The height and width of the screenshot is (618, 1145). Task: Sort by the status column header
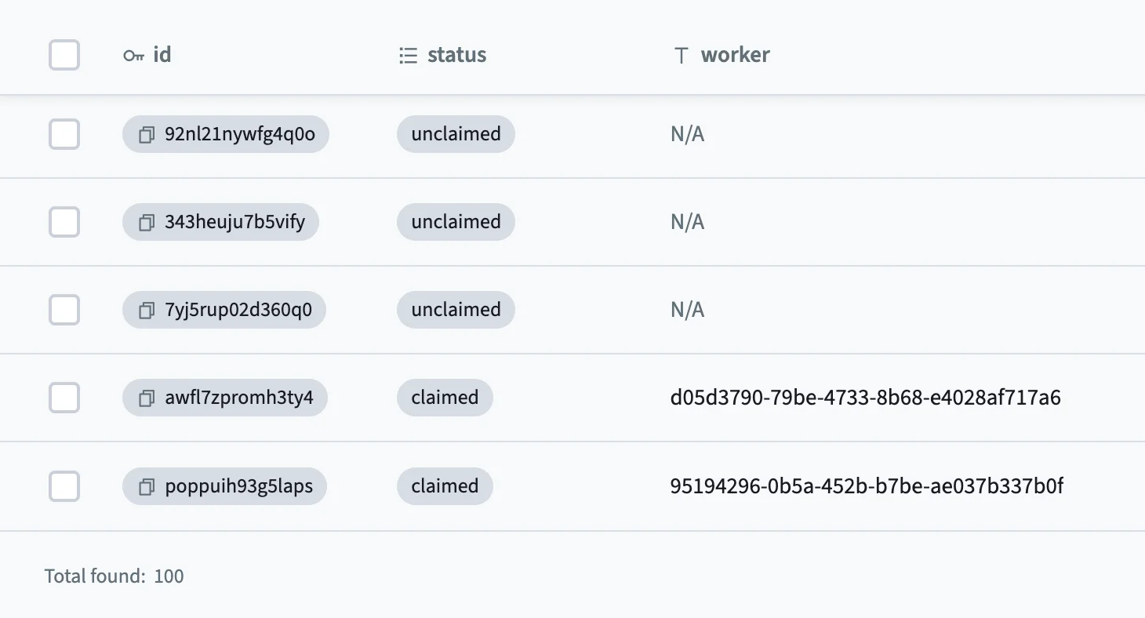[456, 55]
